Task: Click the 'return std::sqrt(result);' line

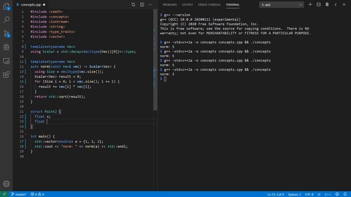Action: pyautogui.click(x=60, y=96)
